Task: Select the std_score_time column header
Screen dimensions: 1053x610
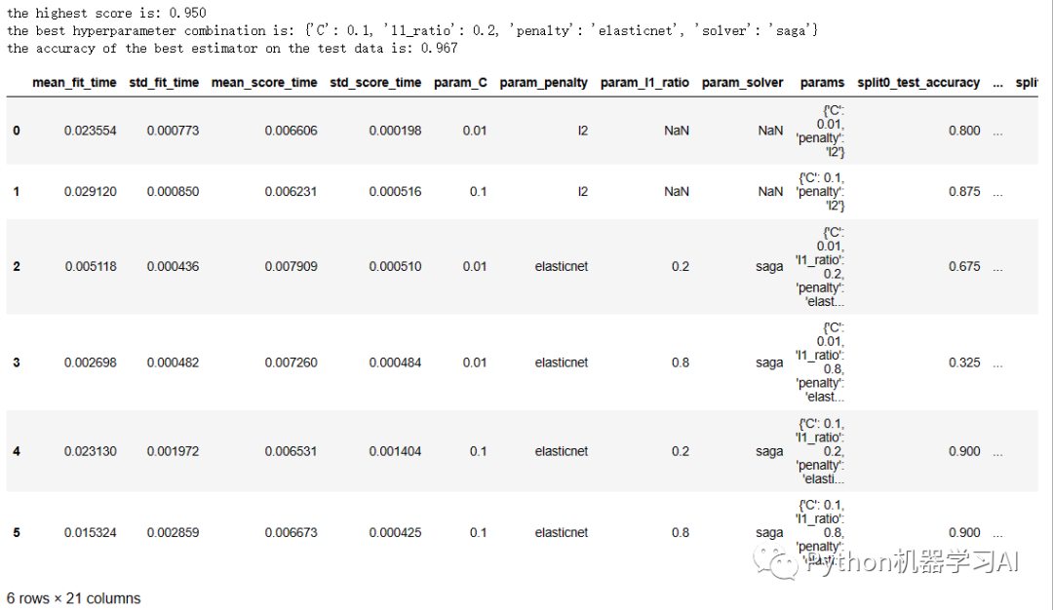Action: pos(375,83)
